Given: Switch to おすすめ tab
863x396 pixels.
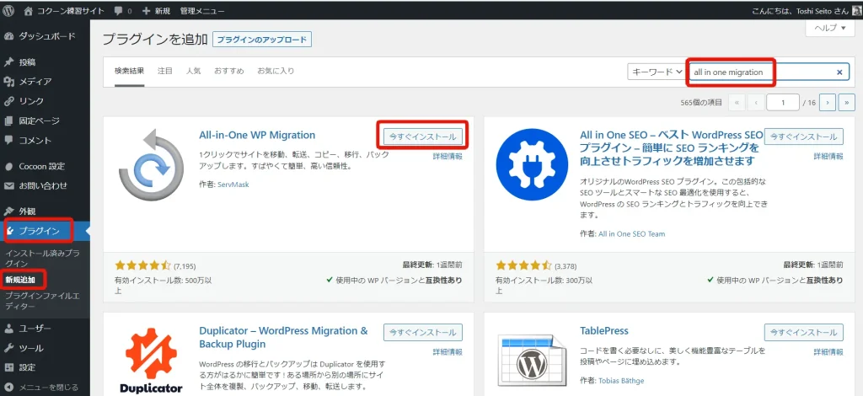Looking at the screenshot, I should (x=229, y=72).
